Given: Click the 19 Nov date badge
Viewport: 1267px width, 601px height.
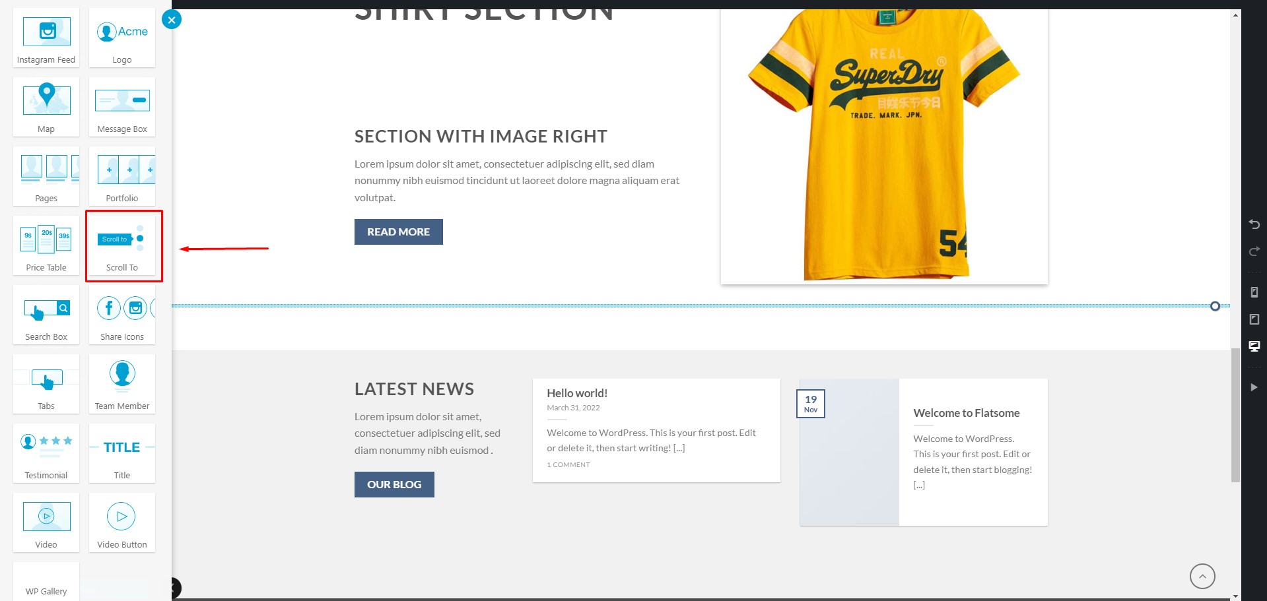Looking at the screenshot, I should (811, 404).
